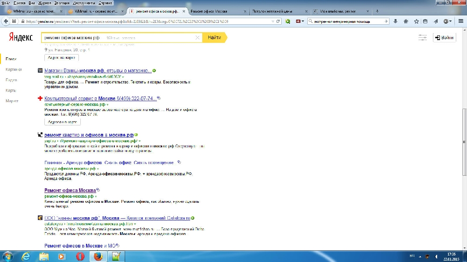Expand dropdown arrow next to аренда-офисов-москвы.рф URL
The image size is (467, 262).
[x=98, y=169]
